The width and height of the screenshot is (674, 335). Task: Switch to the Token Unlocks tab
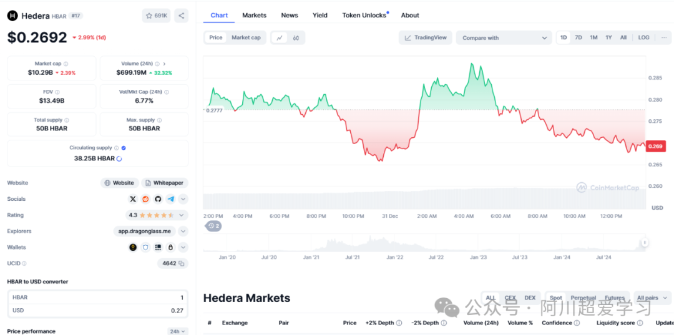[364, 16]
